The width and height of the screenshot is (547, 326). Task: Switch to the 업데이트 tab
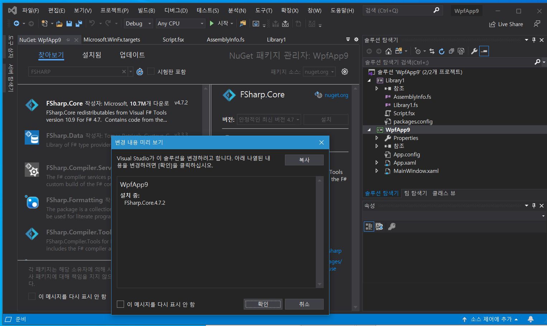pos(132,55)
